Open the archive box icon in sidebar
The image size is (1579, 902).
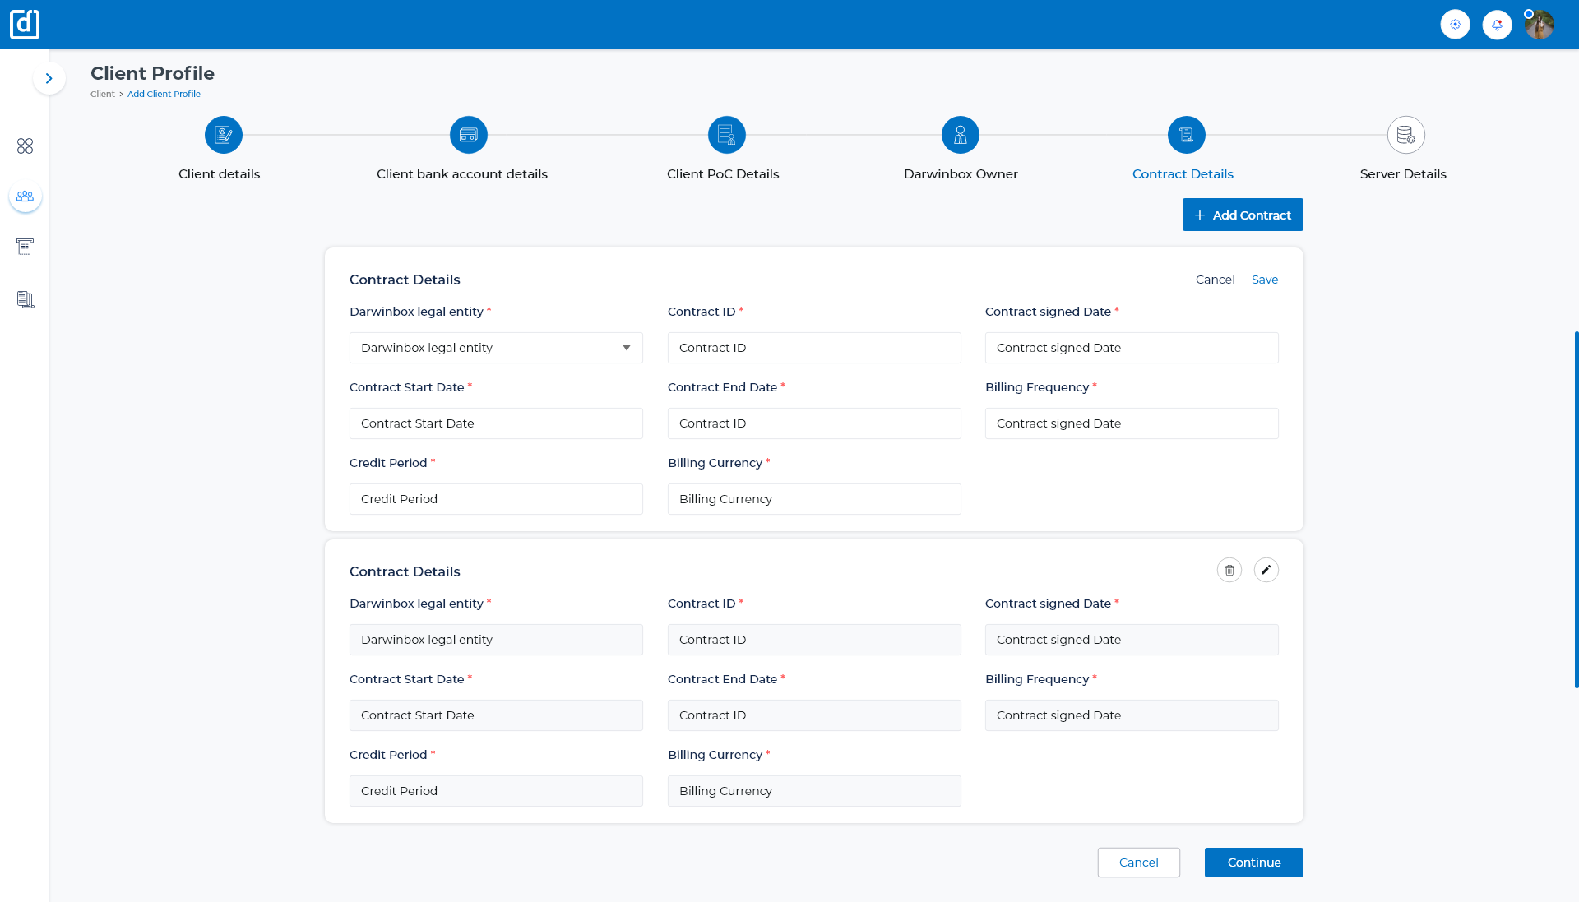tap(25, 247)
